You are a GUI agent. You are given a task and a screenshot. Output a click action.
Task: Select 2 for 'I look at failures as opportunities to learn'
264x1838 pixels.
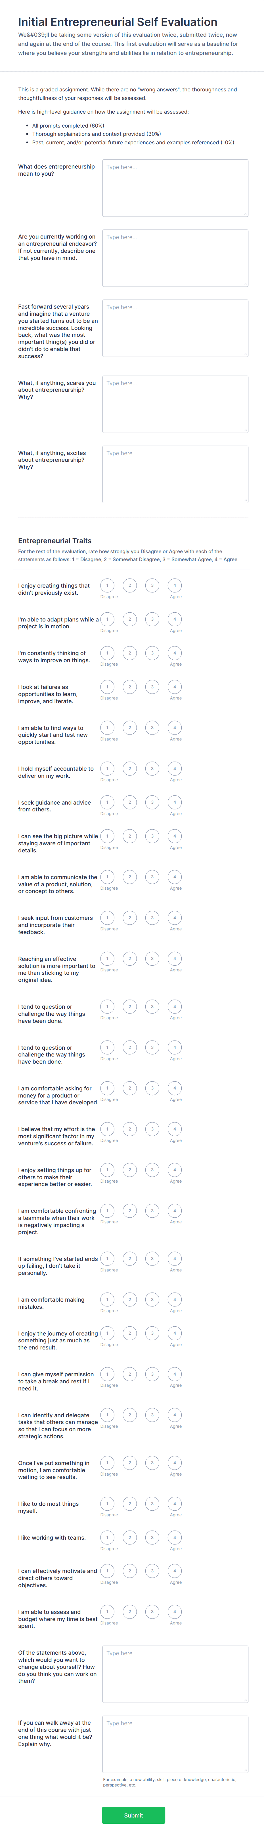[129, 686]
